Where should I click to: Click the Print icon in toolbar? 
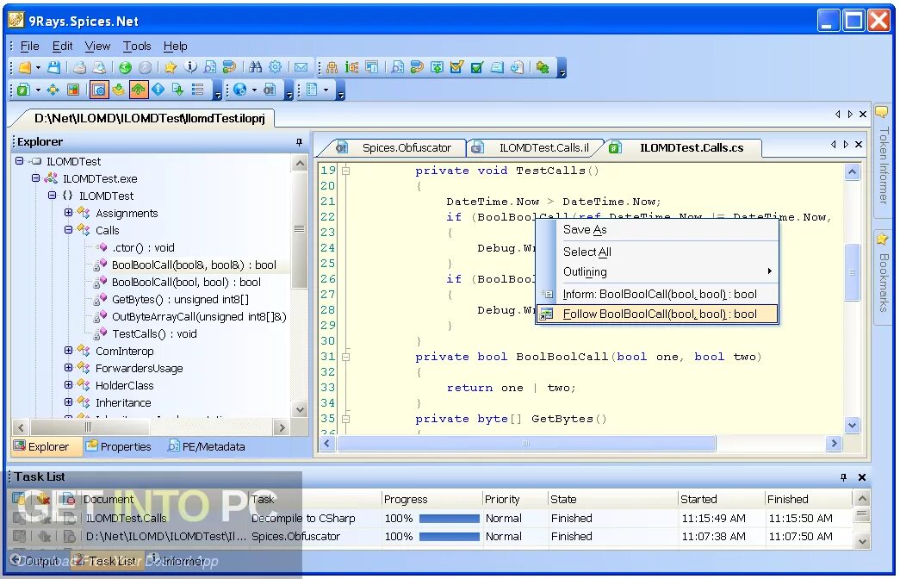(80, 68)
